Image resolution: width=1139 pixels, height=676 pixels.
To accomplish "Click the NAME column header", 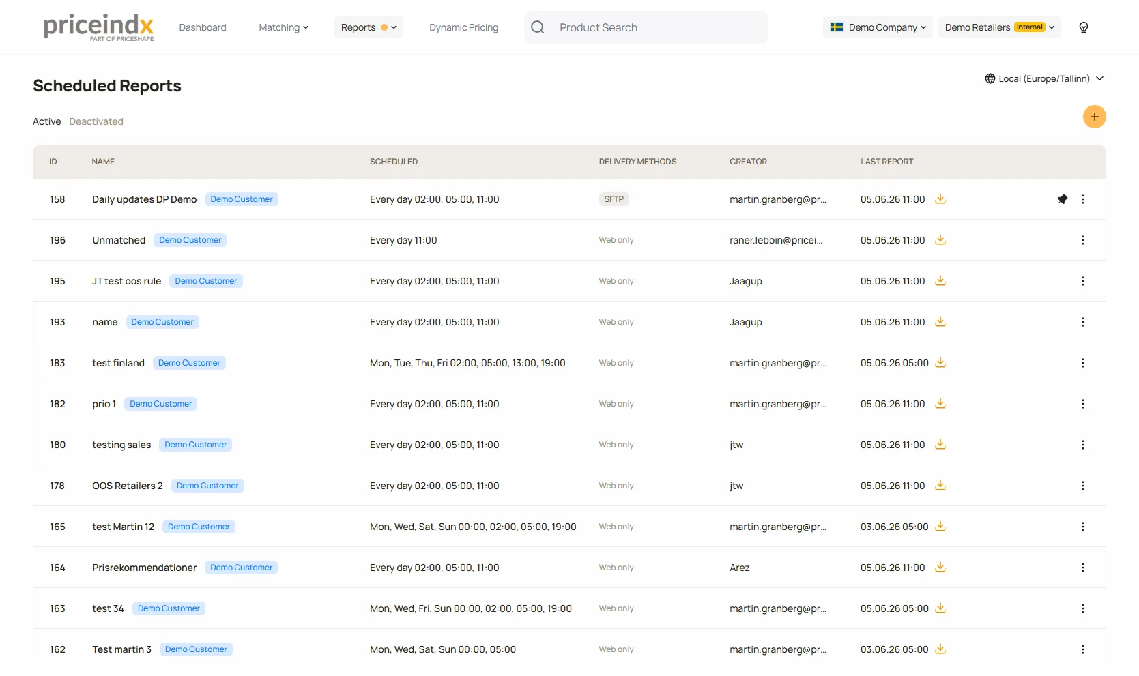I will point(103,162).
